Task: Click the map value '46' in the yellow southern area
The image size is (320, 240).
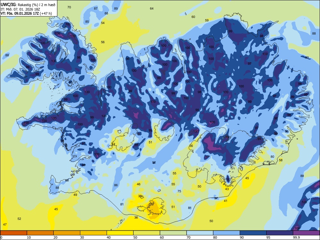Action: [139, 184]
